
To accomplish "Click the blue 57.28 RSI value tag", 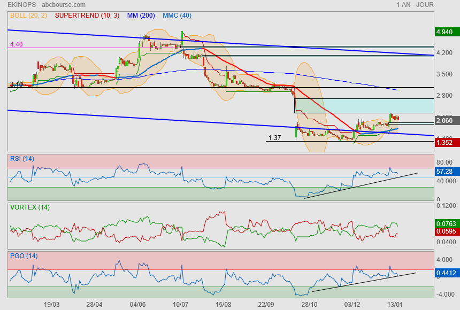I will [445, 172].
